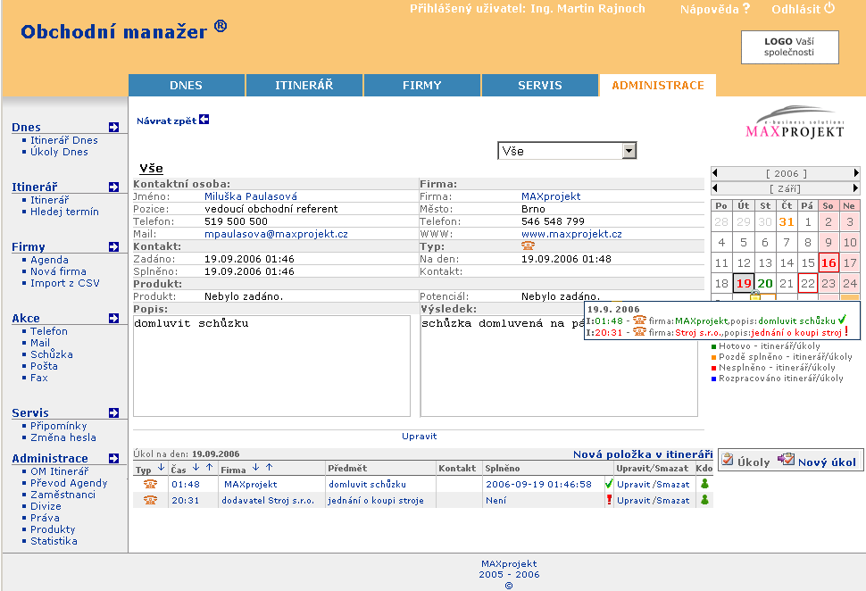Go to previous month in calendar
Image resolution: width=866 pixels, height=591 pixels.
coord(714,188)
